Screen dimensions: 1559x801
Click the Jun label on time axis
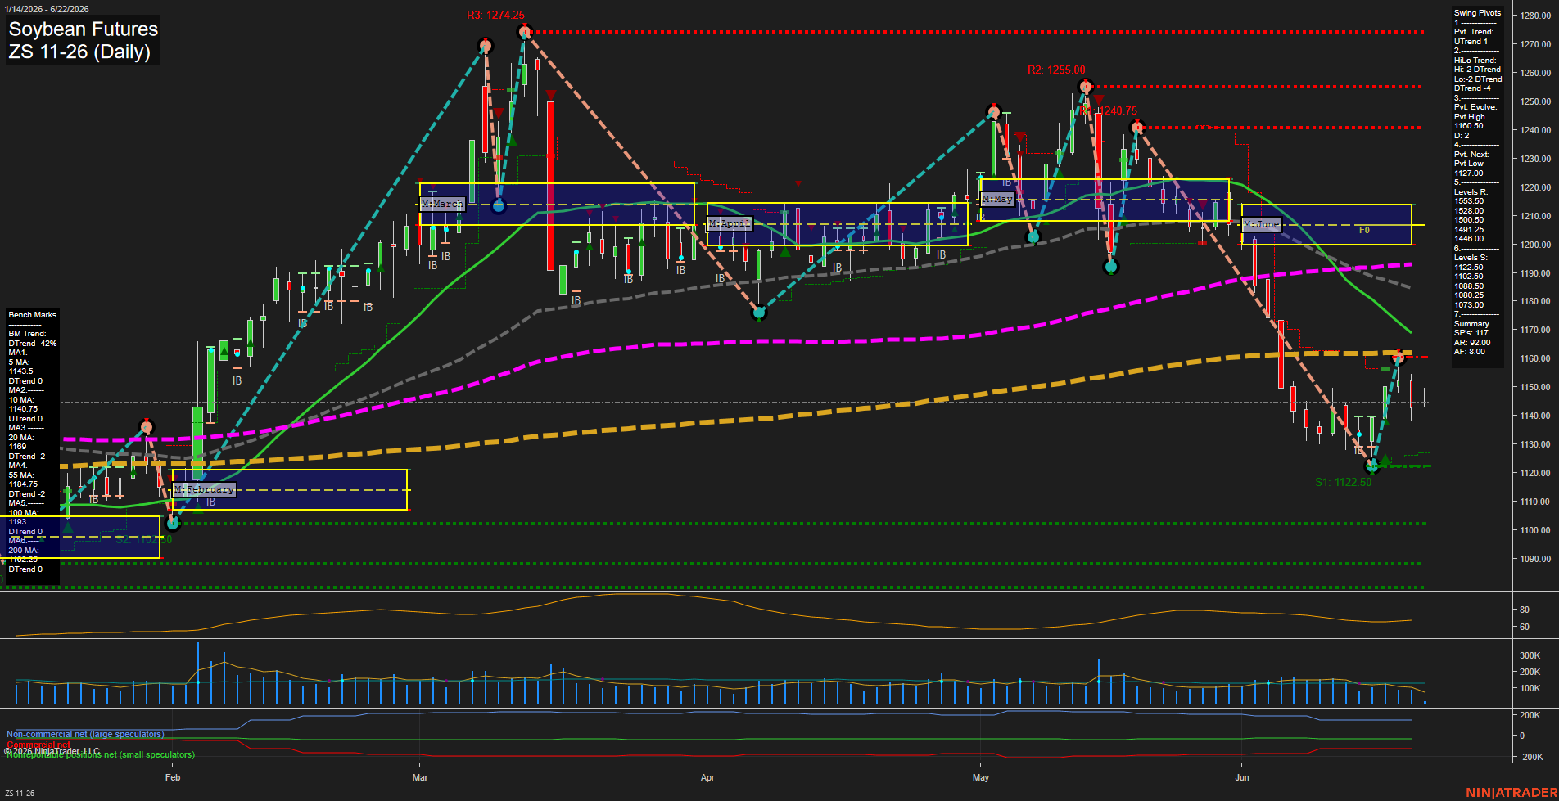[x=1242, y=777]
